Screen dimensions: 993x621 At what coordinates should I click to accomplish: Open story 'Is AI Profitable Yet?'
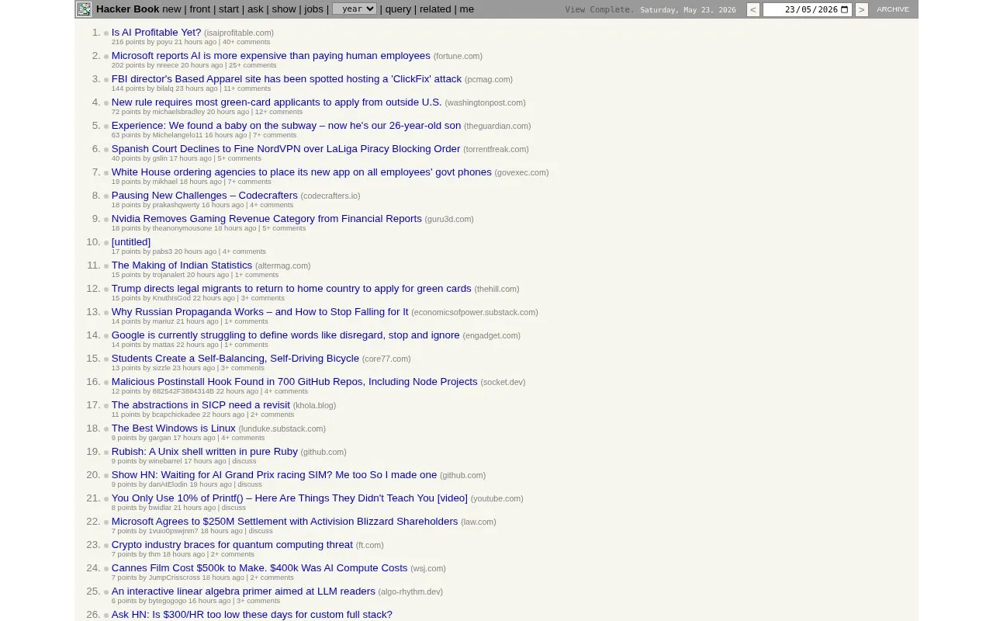pyautogui.click(x=156, y=33)
